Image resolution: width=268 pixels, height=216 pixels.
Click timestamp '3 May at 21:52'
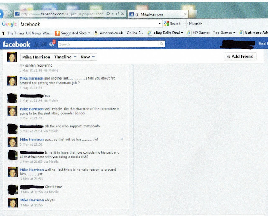31,144
